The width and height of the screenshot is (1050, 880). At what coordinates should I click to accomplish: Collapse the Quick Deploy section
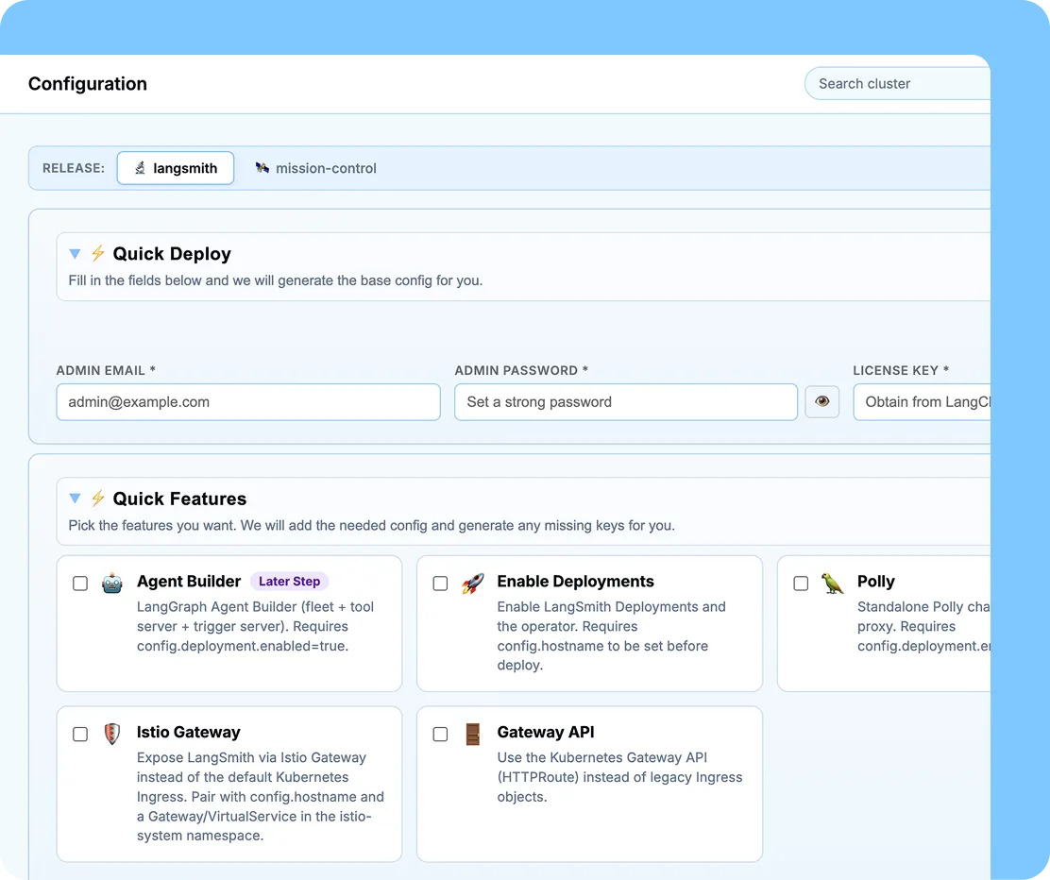click(75, 254)
